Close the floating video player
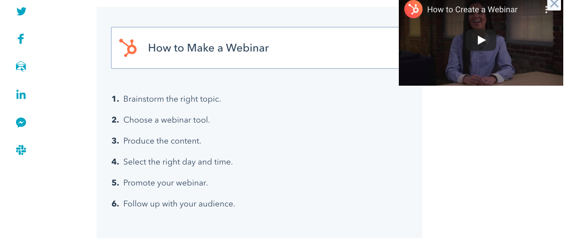This screenshot has height=247, width=566. coord(554,5)
